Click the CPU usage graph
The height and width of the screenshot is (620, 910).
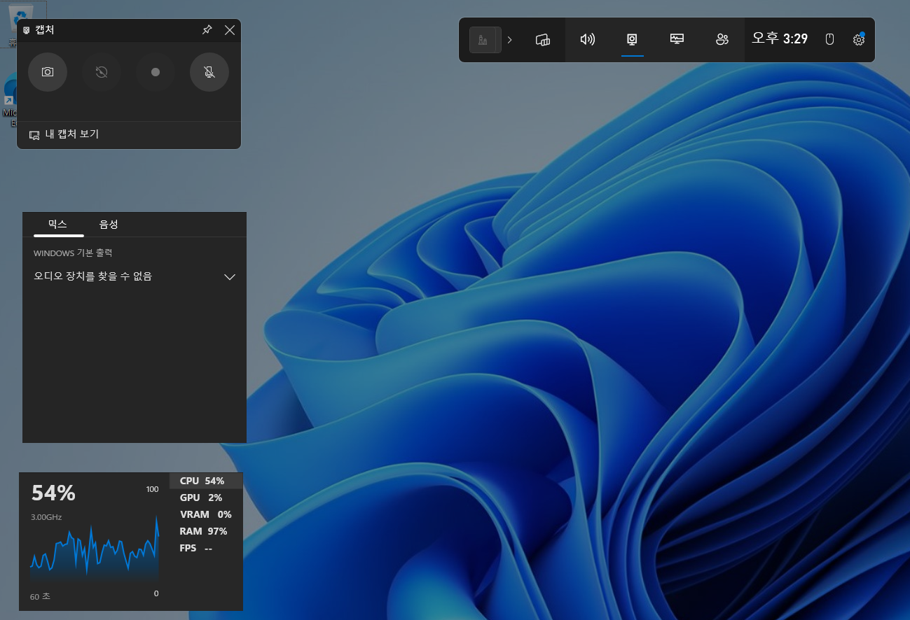click(95, 548)
